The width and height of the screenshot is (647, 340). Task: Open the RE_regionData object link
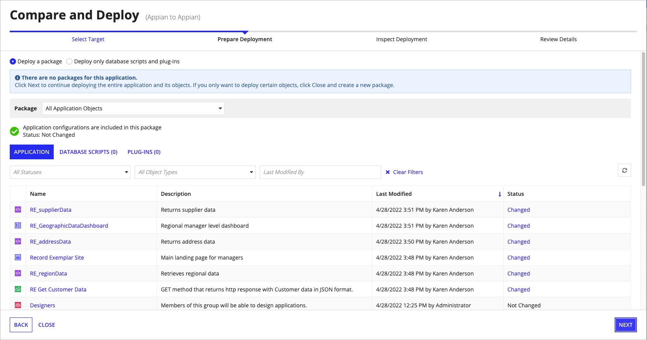[x=48, y=274]
